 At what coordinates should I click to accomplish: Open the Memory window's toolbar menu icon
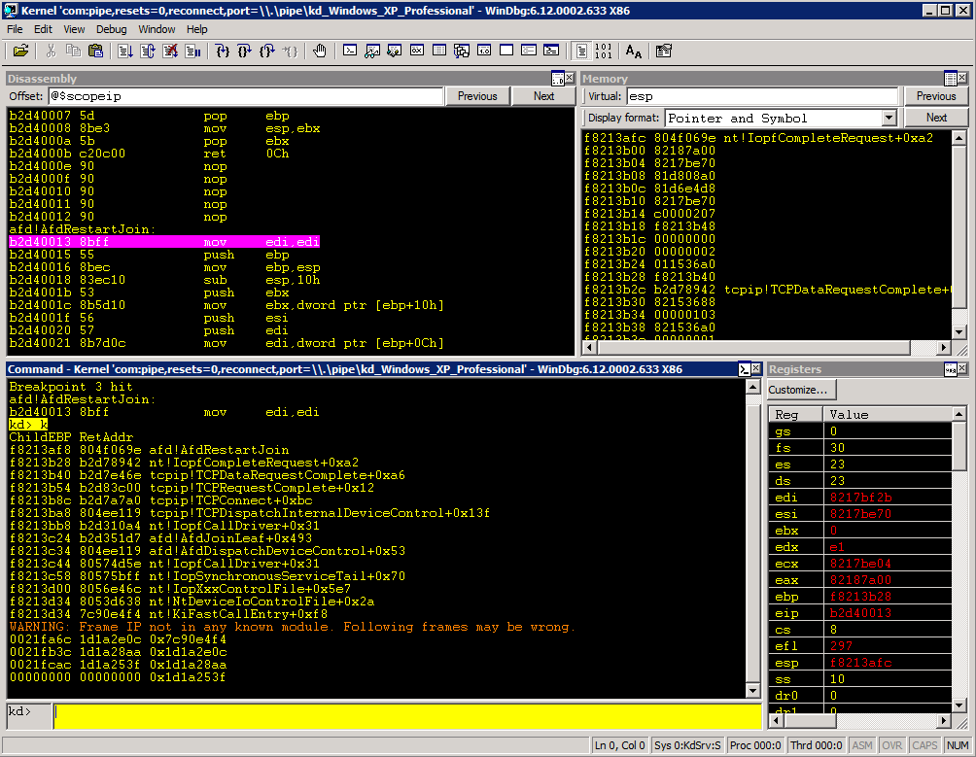click(x=951, y=79)
